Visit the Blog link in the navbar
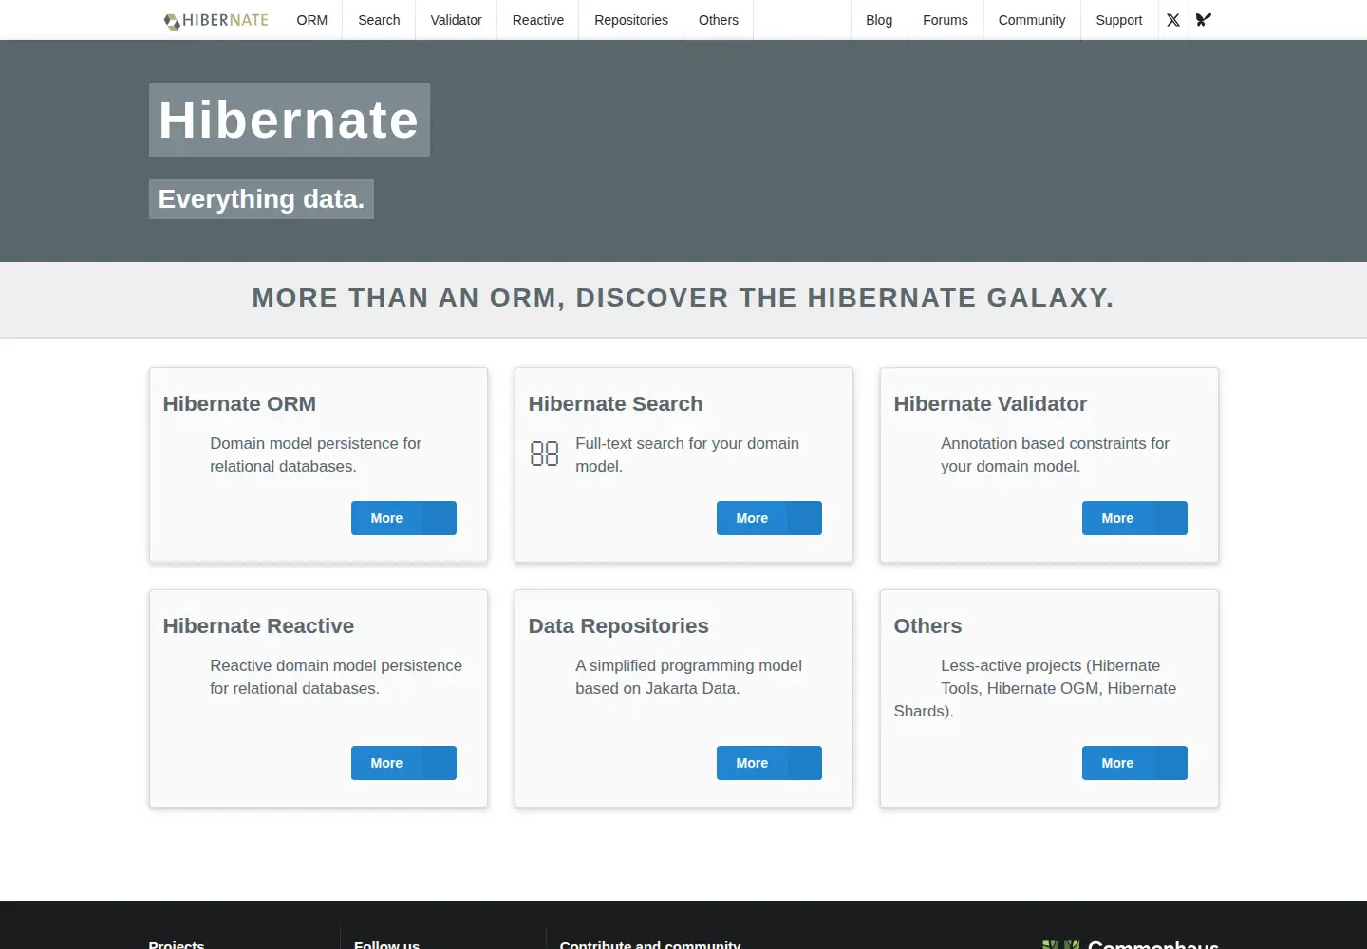 (879, 20)
